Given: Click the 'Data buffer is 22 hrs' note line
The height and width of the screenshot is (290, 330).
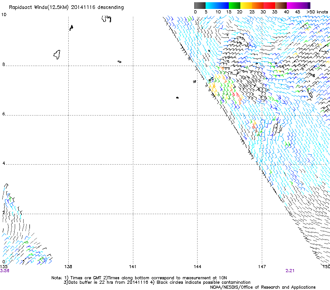Looking at the screenshot, I should click(157, 282).
